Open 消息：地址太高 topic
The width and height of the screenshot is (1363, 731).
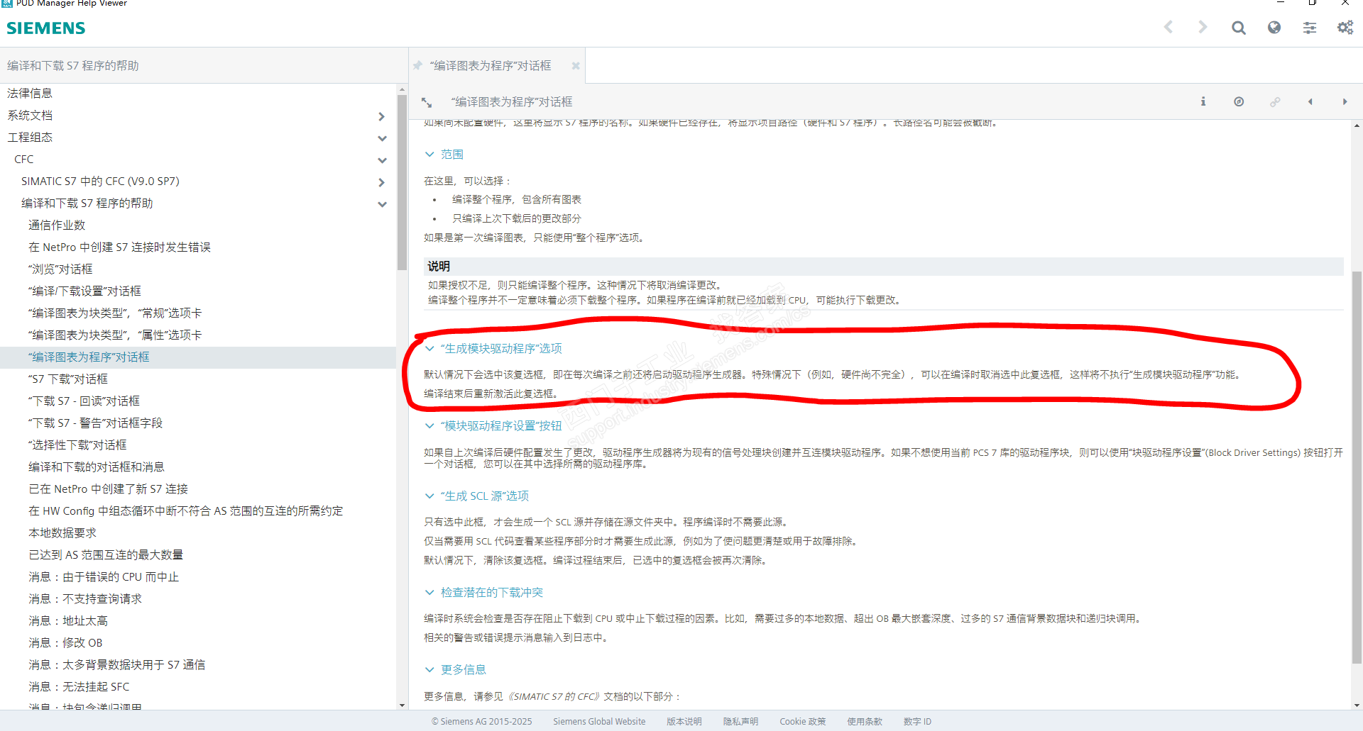click(x=68, y=620)
